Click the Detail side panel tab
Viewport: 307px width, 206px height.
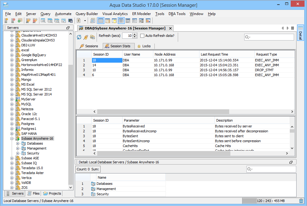300,33
